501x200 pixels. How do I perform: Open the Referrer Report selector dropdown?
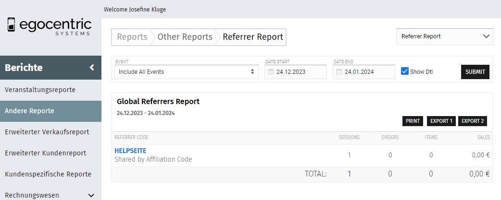point(444,36)
